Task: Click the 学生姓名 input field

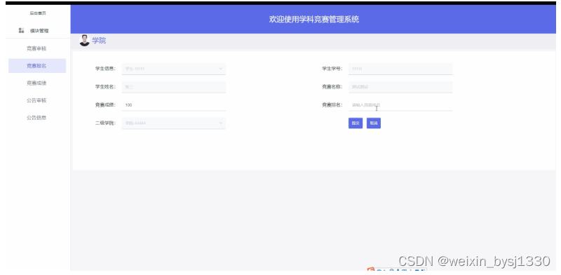Action: pyautogui.click(x=173, y=87)
